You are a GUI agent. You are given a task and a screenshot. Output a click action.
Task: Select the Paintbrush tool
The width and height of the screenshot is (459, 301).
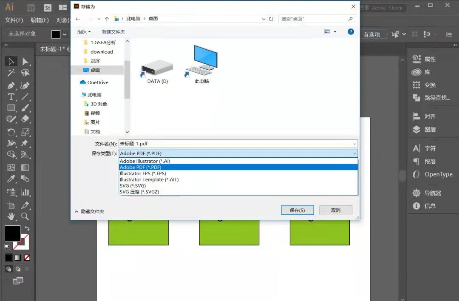click(25, 108)
